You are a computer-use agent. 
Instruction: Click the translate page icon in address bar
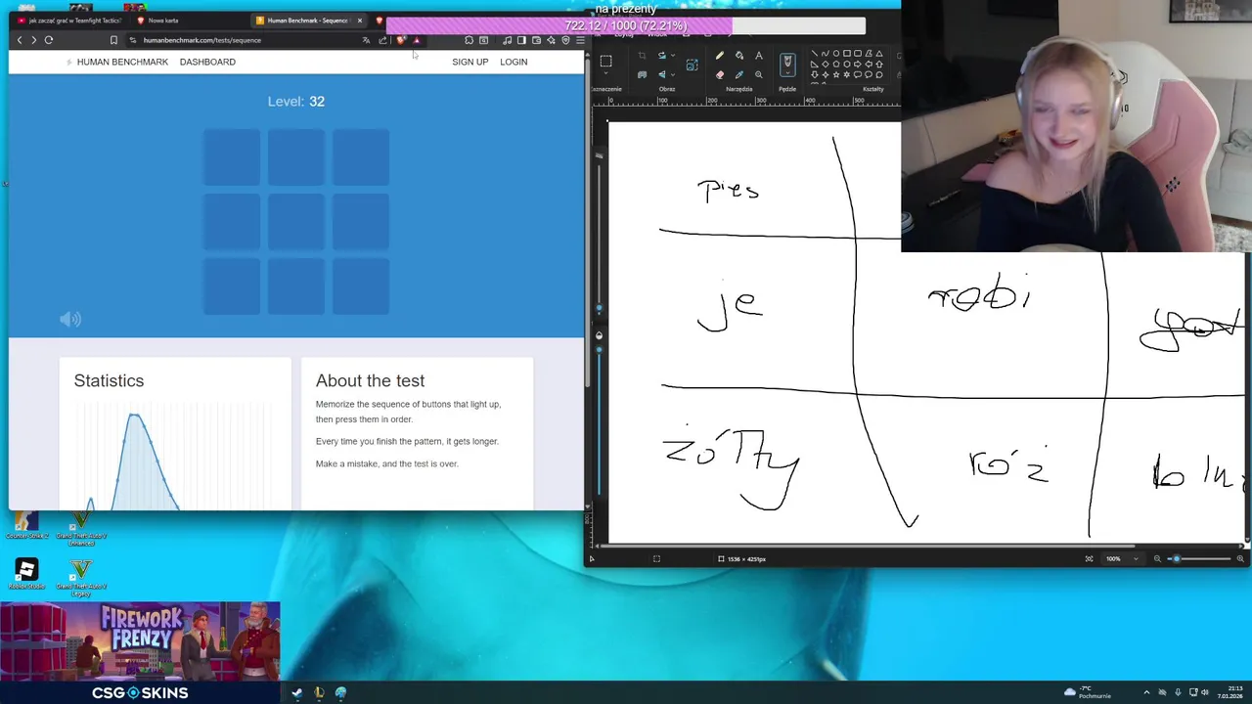pyautogui.click(x=366, y=40)
